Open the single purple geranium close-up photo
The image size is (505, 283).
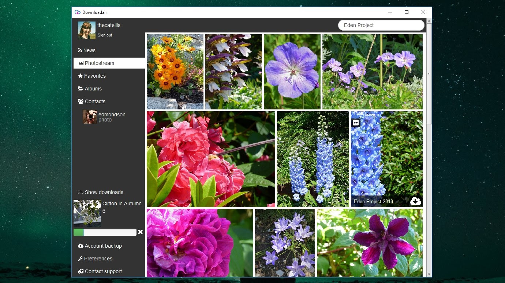(292, 72)
